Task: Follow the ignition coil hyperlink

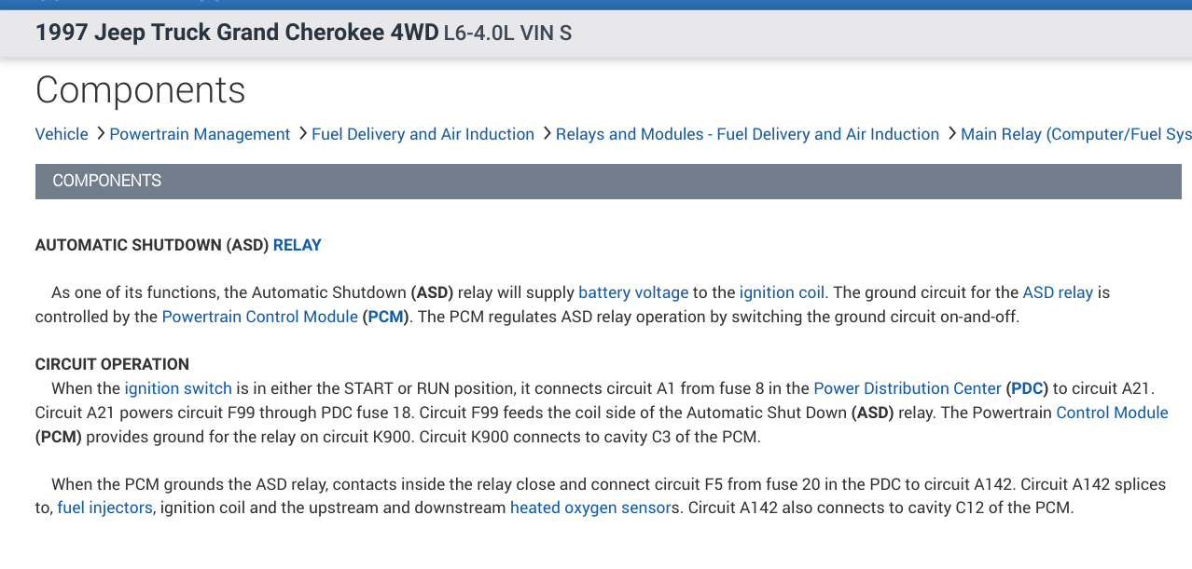Action: pyautogui.click(x=782, y=292)
